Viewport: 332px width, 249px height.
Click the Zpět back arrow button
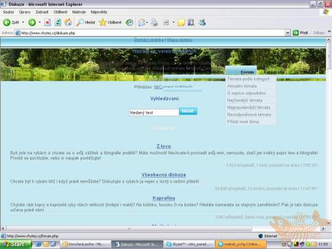(x=11, y=22)
